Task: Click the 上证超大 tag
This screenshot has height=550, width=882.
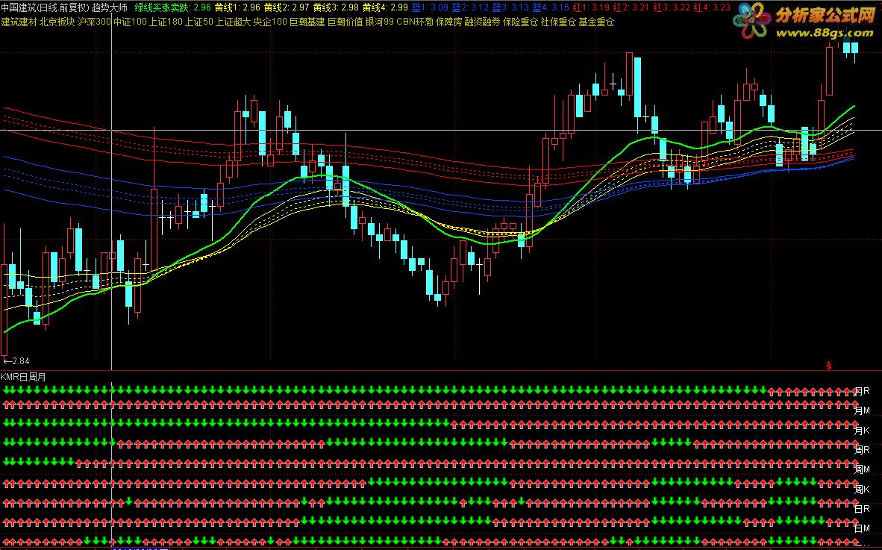Action: [x=234, y=22]
